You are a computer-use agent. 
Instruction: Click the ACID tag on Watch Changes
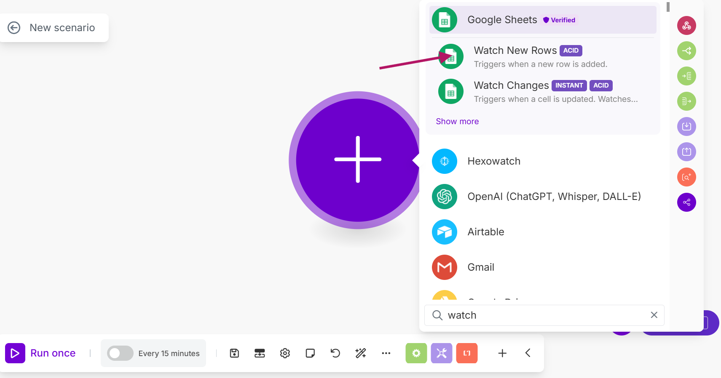click(601, 85)
